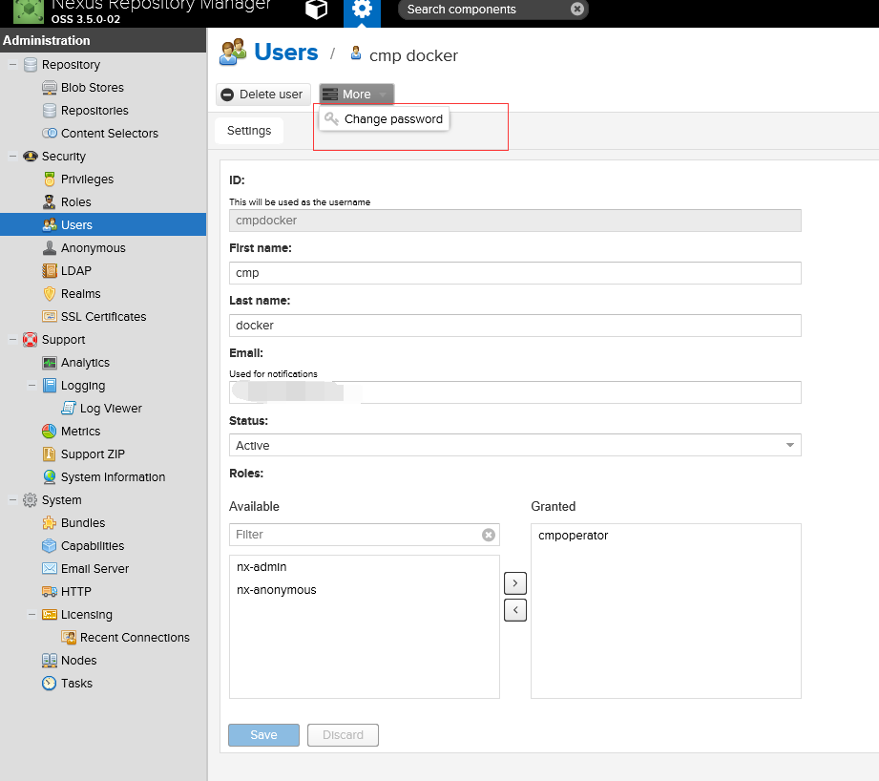Click the Email Server envelope icon
This screenshot has width=879, height=781.
pos(50,568)
